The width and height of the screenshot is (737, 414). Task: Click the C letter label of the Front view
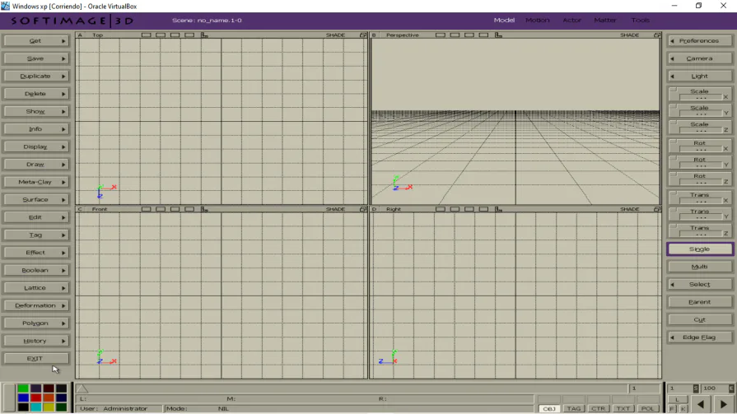80,209
